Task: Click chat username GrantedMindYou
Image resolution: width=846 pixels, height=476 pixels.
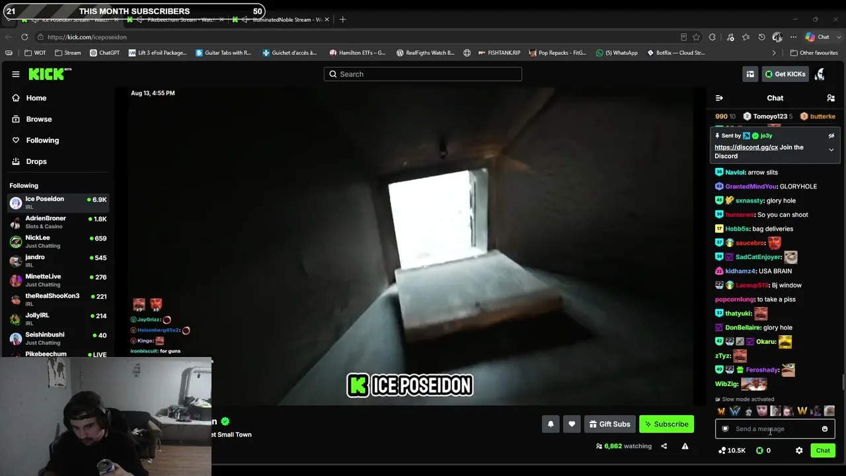Action: 751,186
